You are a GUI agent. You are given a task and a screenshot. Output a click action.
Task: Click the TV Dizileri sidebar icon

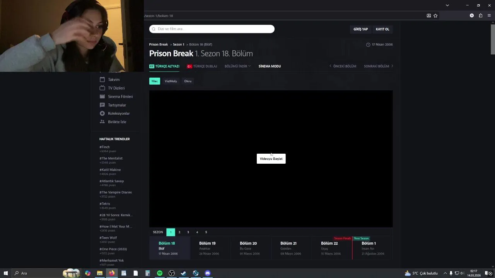pos(102,88)
